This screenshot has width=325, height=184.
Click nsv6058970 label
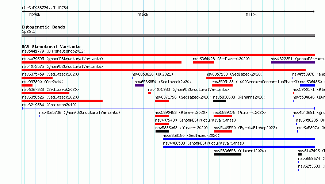point(311,128)
